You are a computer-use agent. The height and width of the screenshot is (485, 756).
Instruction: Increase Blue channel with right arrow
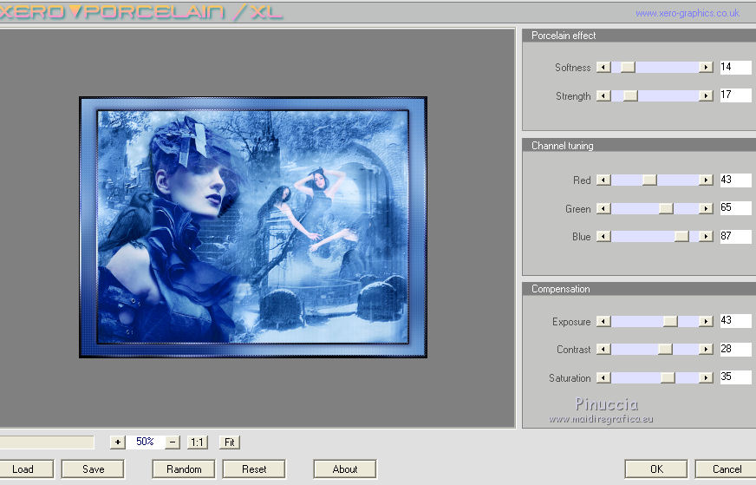pos(706,237)
